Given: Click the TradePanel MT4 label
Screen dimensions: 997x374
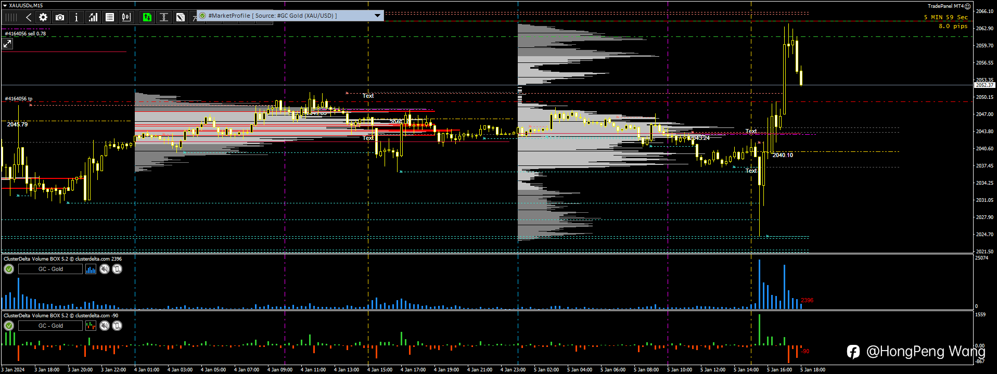Looking at the screenshot, I should 945,6.
